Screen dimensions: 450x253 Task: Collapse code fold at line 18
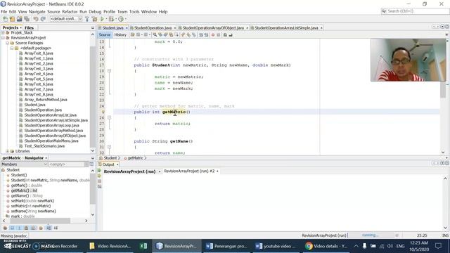point(109,71)
